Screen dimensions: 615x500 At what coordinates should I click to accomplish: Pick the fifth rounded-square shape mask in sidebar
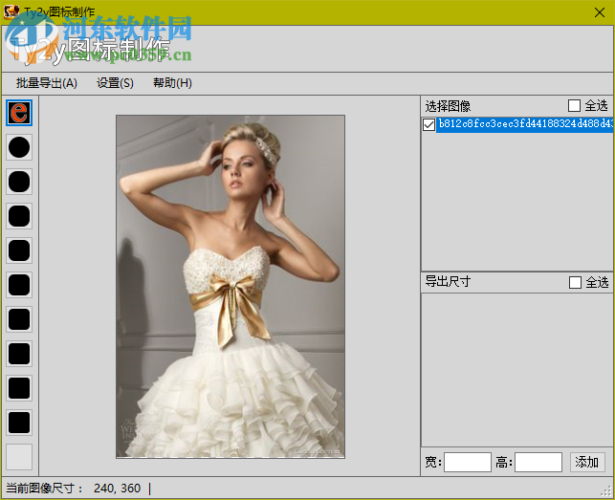pyautogui.click(x=19, y=250)
